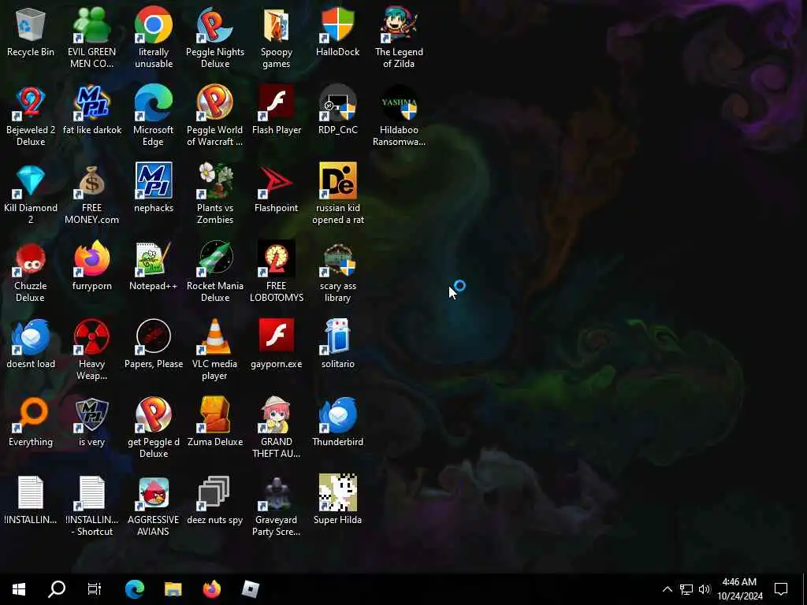Click the network status tray icon
This screenshot has height=605, width=807.
point(686,589)
